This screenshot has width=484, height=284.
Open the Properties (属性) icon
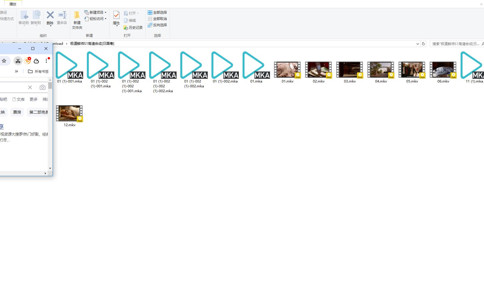coord(116,15)
